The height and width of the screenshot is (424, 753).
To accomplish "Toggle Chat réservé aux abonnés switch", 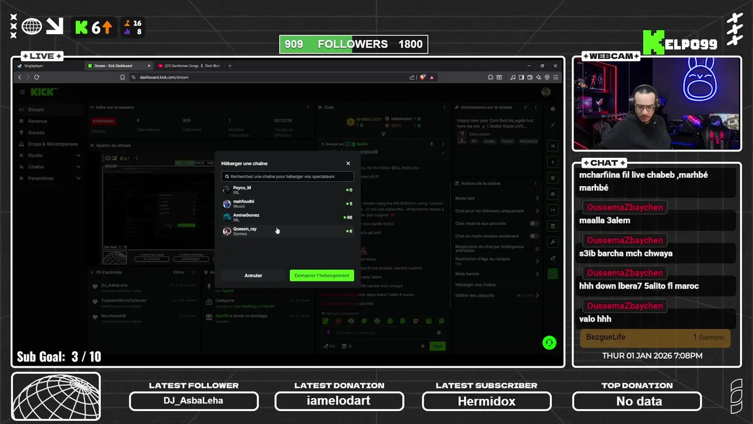I will pyautogui.click(x=534, y=224).
